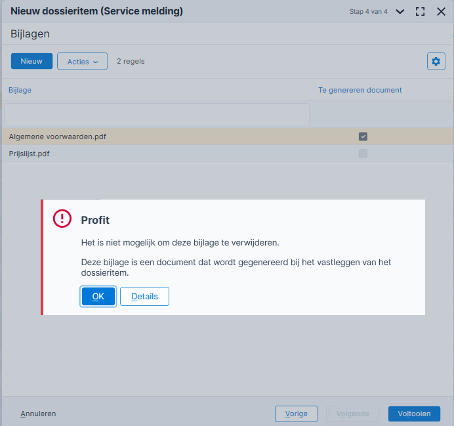
Task: Click OK in the Profit dialog
Action: pos(98,296)
